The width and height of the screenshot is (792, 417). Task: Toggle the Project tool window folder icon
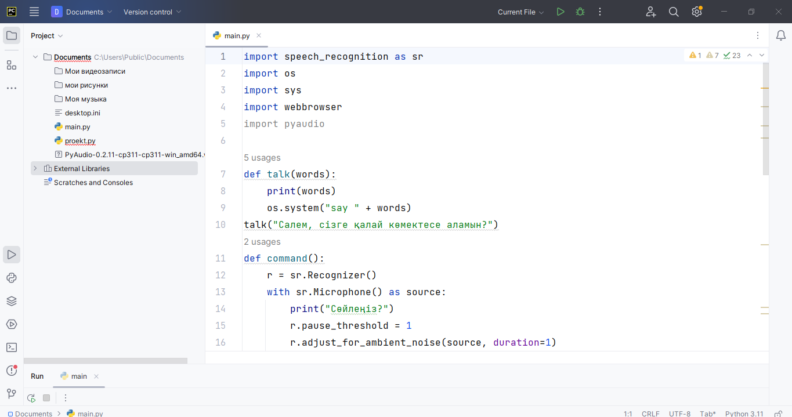point(12,35)
